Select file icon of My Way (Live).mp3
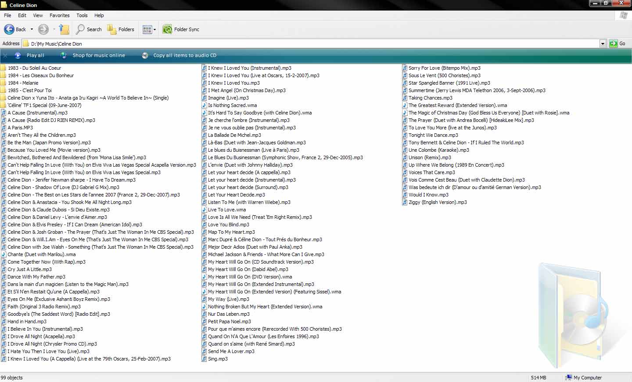Image resolution: width=632 pixels, height=382 pixels. tap(204, 299)
